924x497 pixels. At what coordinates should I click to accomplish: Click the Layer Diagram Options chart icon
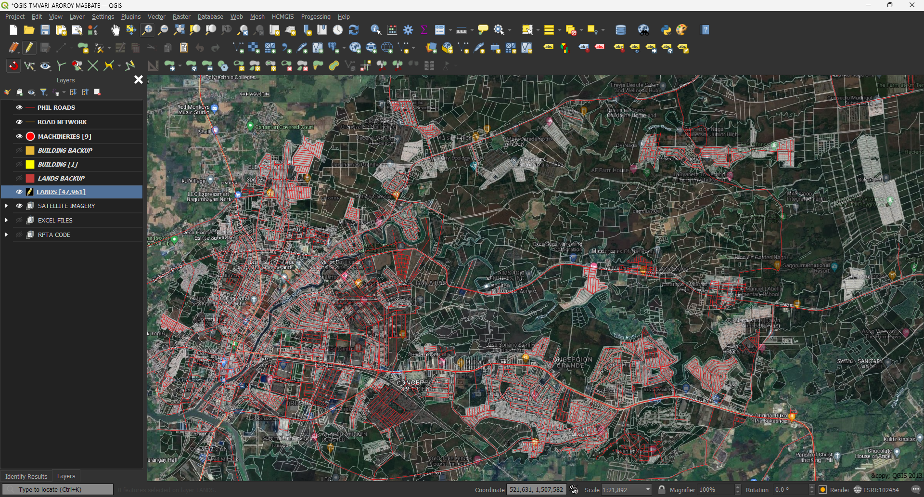point(565,48)
